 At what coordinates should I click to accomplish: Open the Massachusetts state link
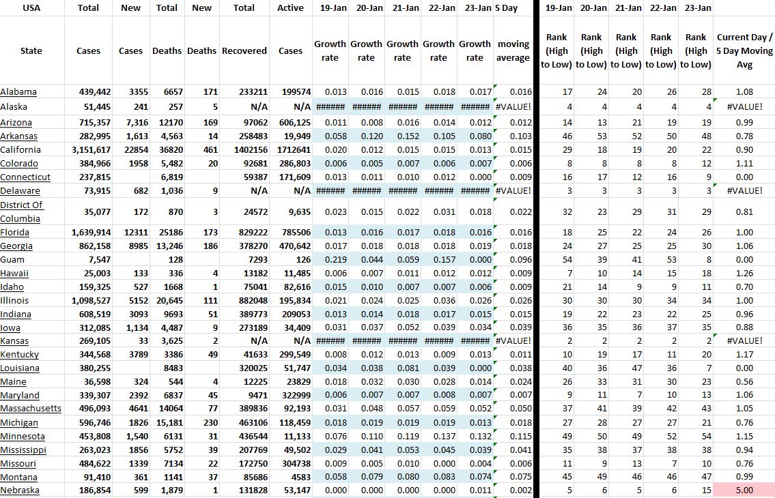(31, 409)
